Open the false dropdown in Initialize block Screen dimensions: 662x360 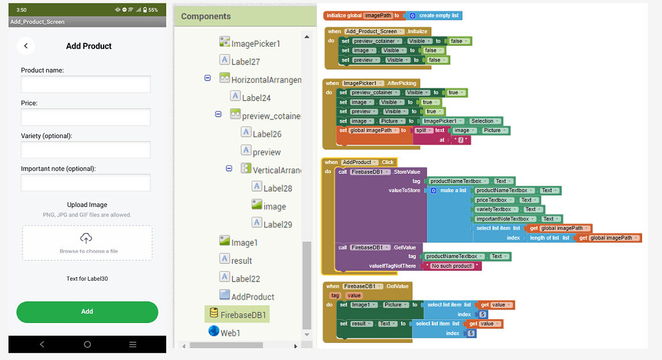click(x=468, y=41)
